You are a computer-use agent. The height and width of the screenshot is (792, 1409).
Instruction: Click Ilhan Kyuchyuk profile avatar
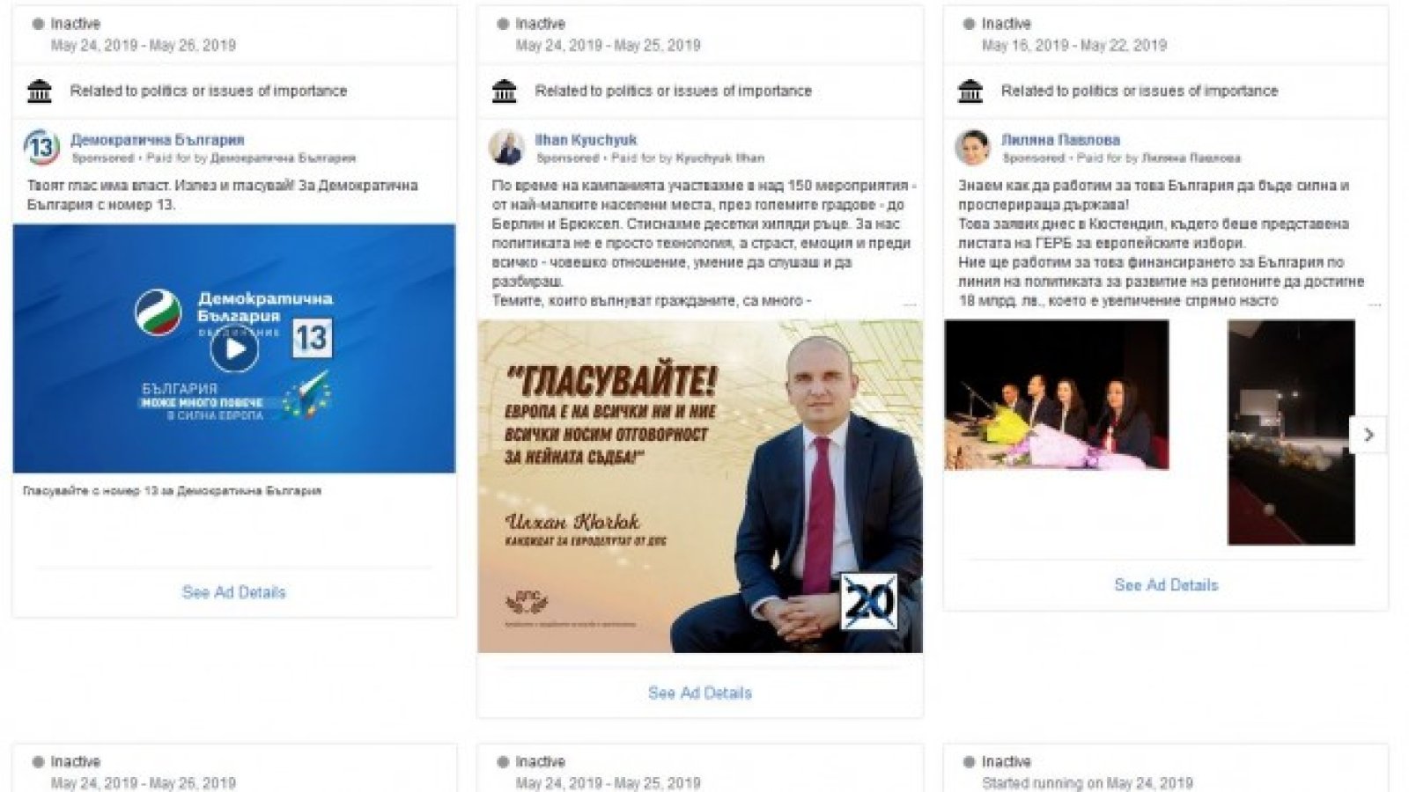point(506,148)
